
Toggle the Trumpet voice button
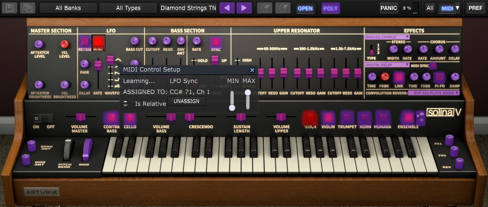pyautogui.click(x=347, y=118)
